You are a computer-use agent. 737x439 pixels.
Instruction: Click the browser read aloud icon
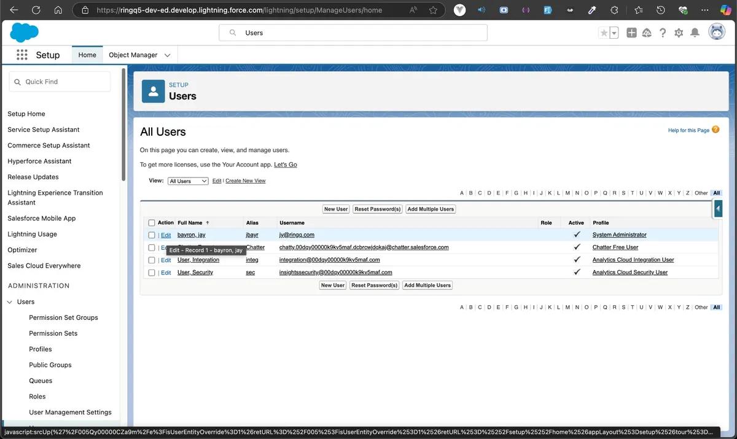coord(413,10)
